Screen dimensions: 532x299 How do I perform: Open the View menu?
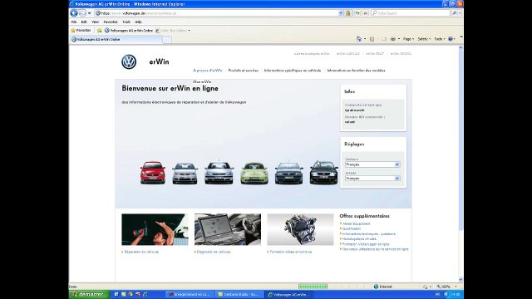(96, 22)
